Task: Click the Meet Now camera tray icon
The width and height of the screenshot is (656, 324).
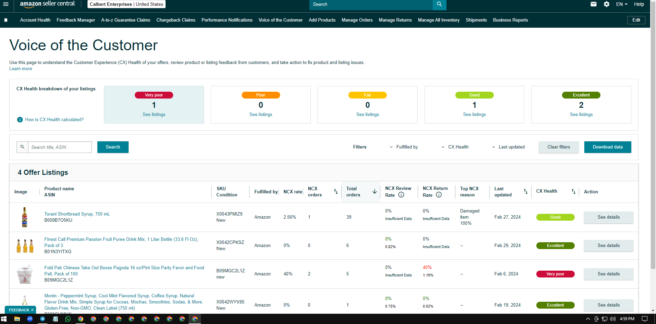Action: coord(596,319)
